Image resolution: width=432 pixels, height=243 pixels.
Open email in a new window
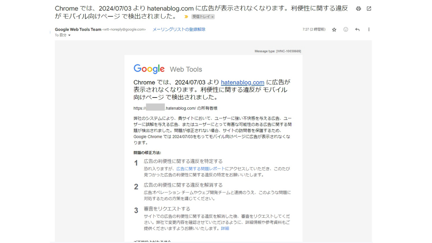(x=369, y=8)
